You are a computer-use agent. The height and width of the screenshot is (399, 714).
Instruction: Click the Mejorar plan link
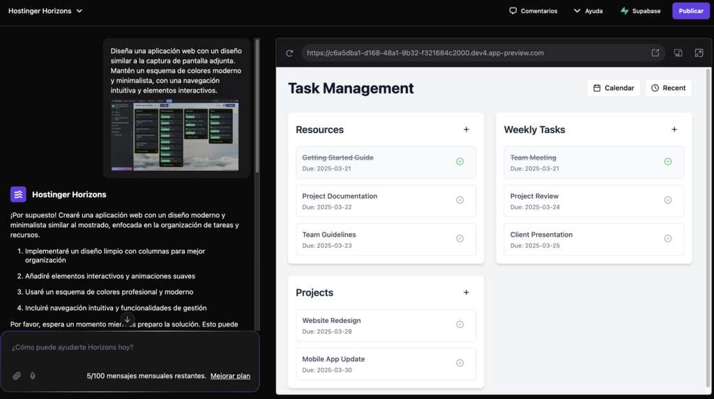(230, 376)
